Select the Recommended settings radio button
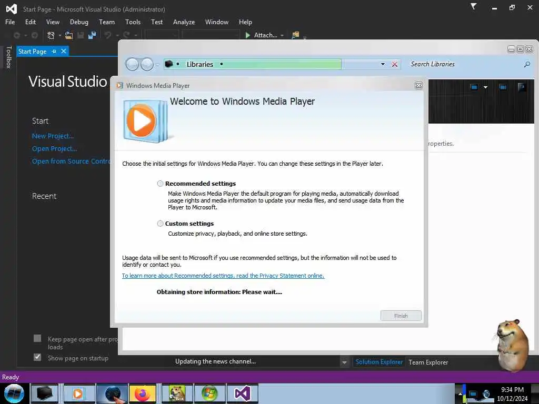539x404 pixels. (160, 184)
